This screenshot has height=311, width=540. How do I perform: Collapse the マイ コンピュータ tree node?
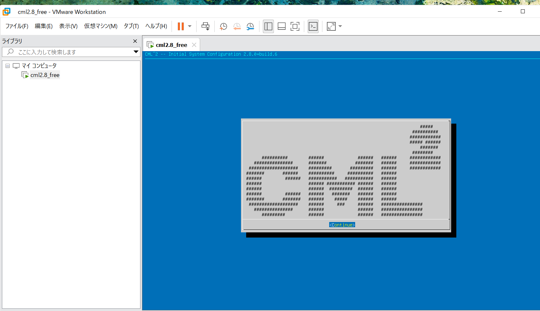[x=7, y=66]
